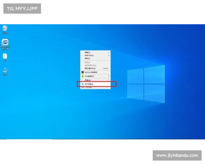Open 个性化 (Personalize) at menu bottom
Screen dimensions: 205x164
(x=95, y=87)
